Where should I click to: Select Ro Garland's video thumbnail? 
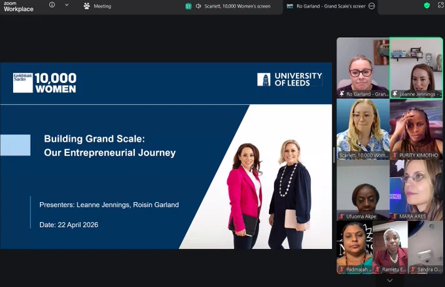pos(363,68)
